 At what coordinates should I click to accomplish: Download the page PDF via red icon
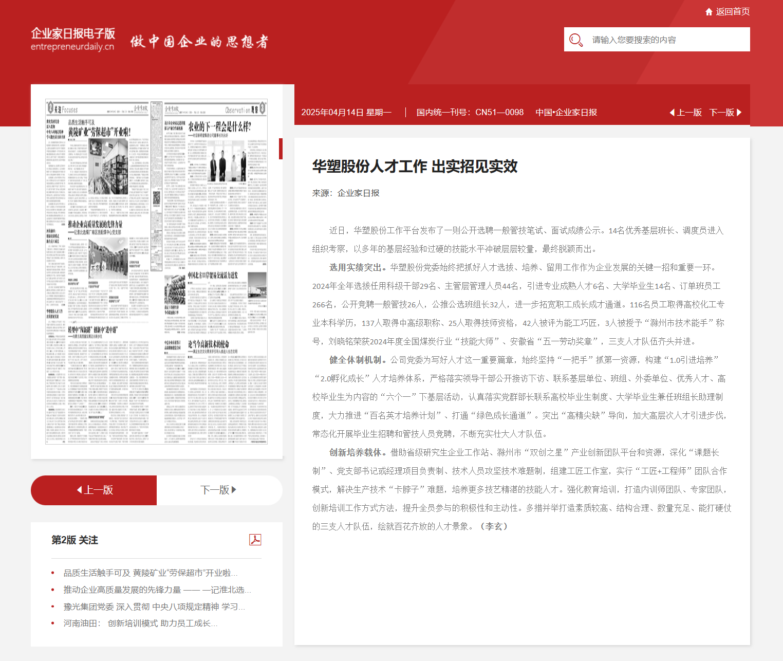click(x=255, y=540)
